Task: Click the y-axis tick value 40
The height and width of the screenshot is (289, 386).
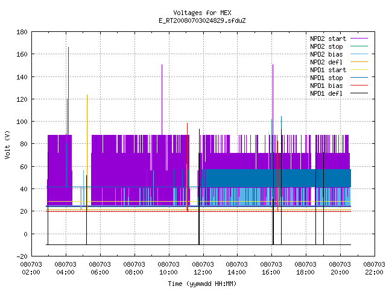Action: 24,189
